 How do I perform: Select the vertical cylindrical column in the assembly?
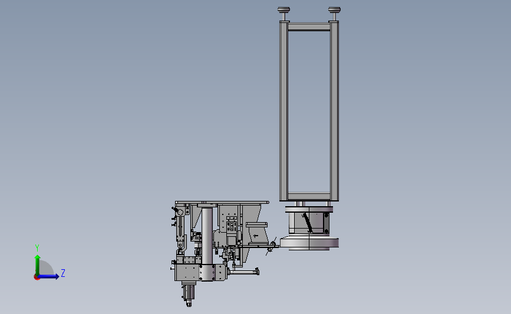[207, 236]
